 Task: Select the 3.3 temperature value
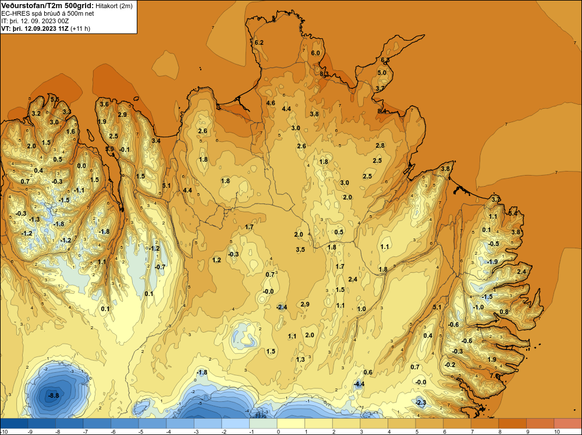click(x=66, y=112)
